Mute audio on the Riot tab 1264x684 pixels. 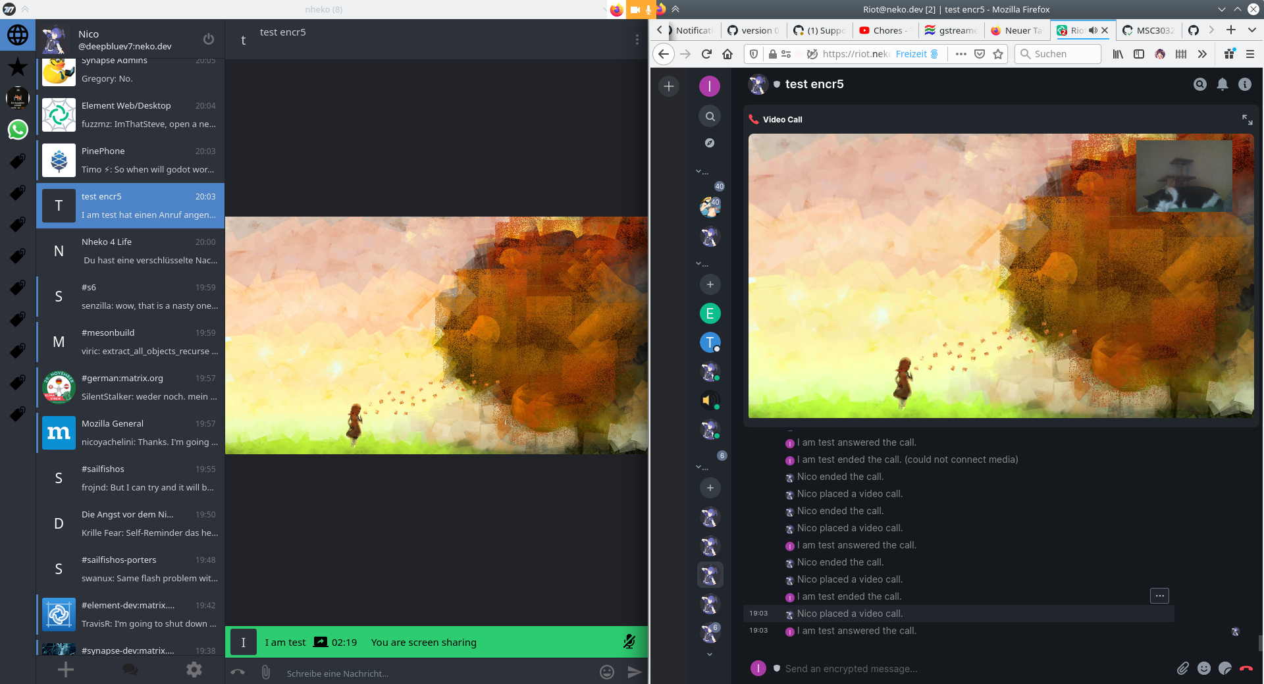point(1093,30)
